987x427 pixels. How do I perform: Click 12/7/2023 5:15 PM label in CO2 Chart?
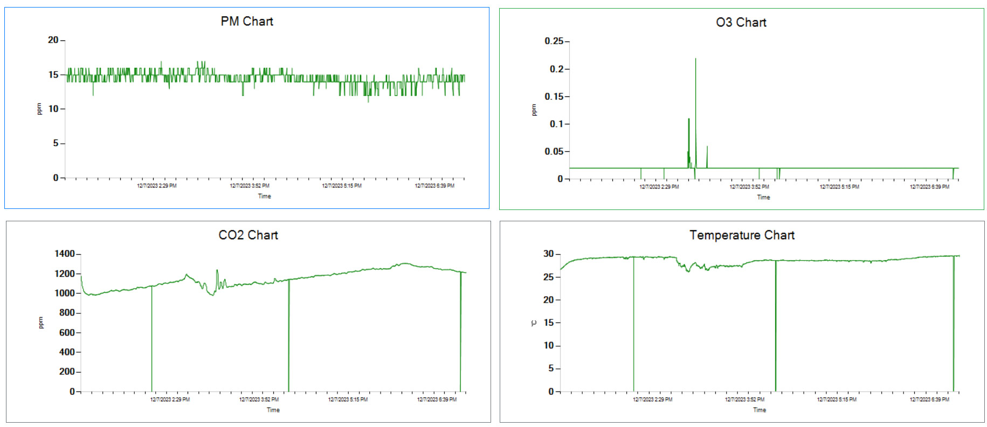click(348, 400)
